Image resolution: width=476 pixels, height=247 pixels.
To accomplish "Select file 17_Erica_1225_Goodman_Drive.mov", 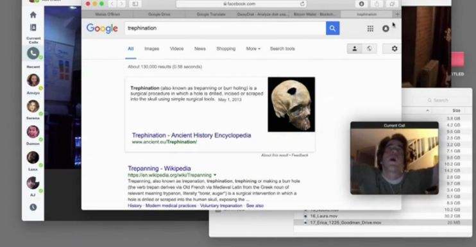I will pos(346,223).
